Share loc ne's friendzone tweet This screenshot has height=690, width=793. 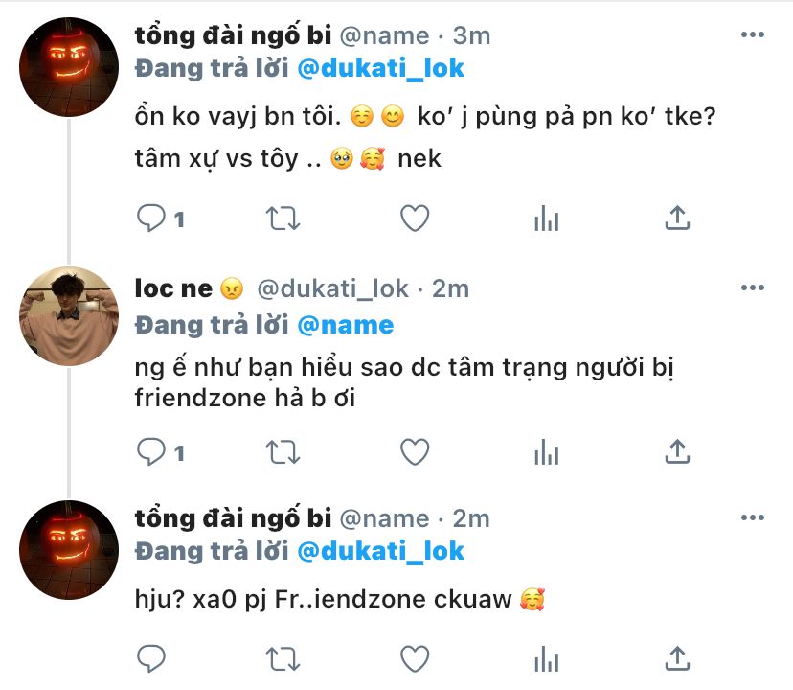click(x=677, y=451)
